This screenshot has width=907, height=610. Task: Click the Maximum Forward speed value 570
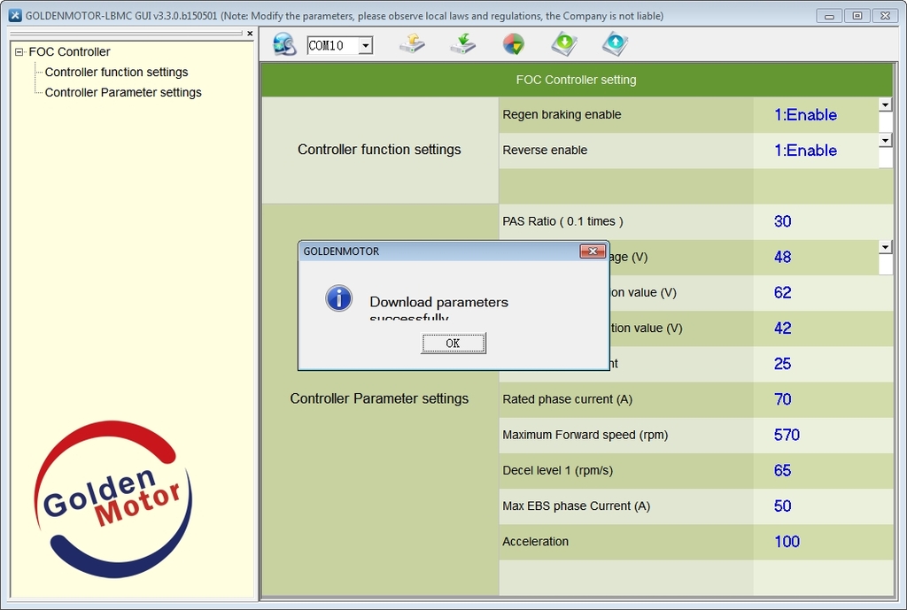click(787, 435)
